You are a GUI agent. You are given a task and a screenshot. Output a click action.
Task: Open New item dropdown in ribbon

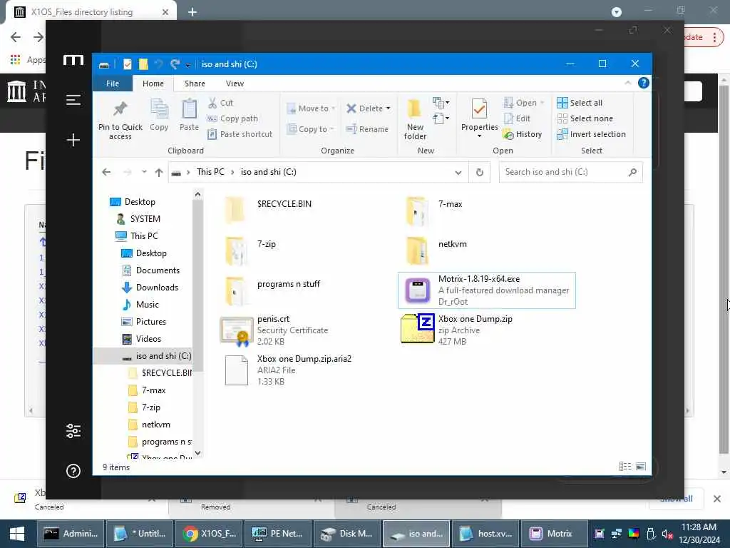click(441, 103)
